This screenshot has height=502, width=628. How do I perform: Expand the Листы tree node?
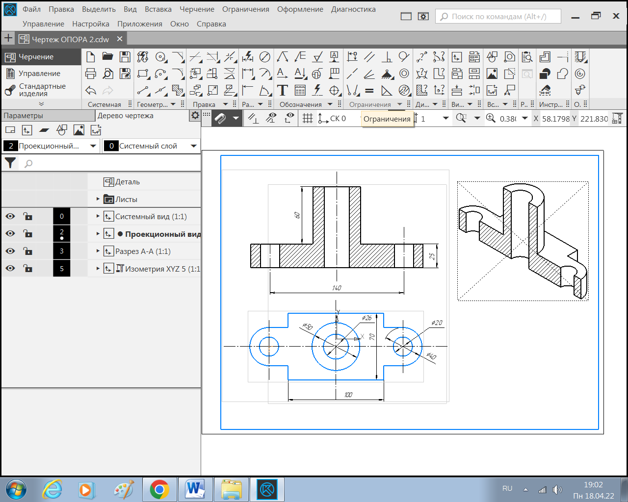point(98,199)
